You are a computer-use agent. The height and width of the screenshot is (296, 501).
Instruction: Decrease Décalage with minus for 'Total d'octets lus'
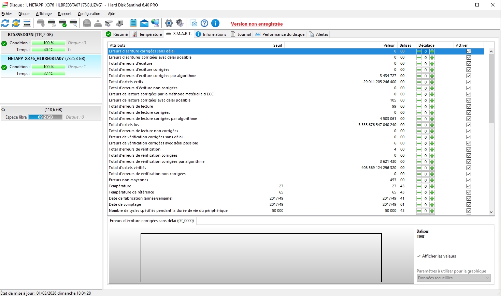click(419, 125)
